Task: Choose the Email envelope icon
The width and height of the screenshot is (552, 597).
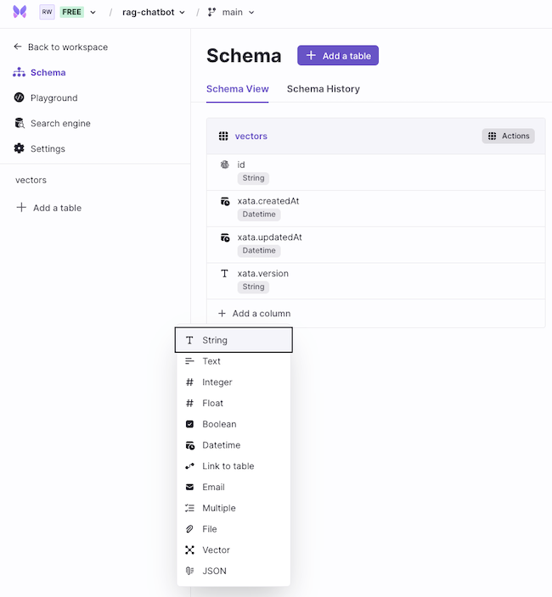Action: tap(189, 487)
